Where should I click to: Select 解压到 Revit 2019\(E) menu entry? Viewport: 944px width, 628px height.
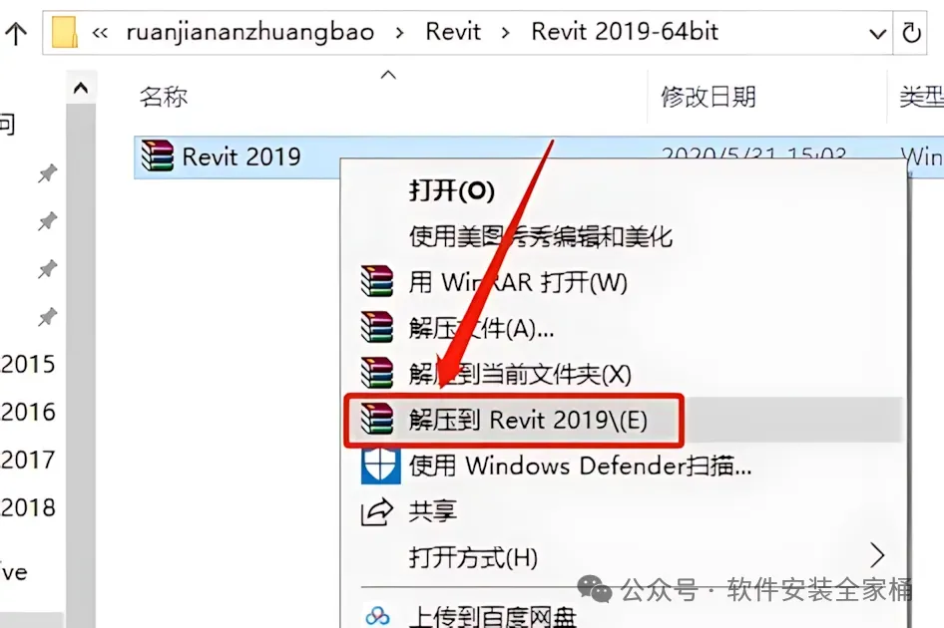coord(513,420)
